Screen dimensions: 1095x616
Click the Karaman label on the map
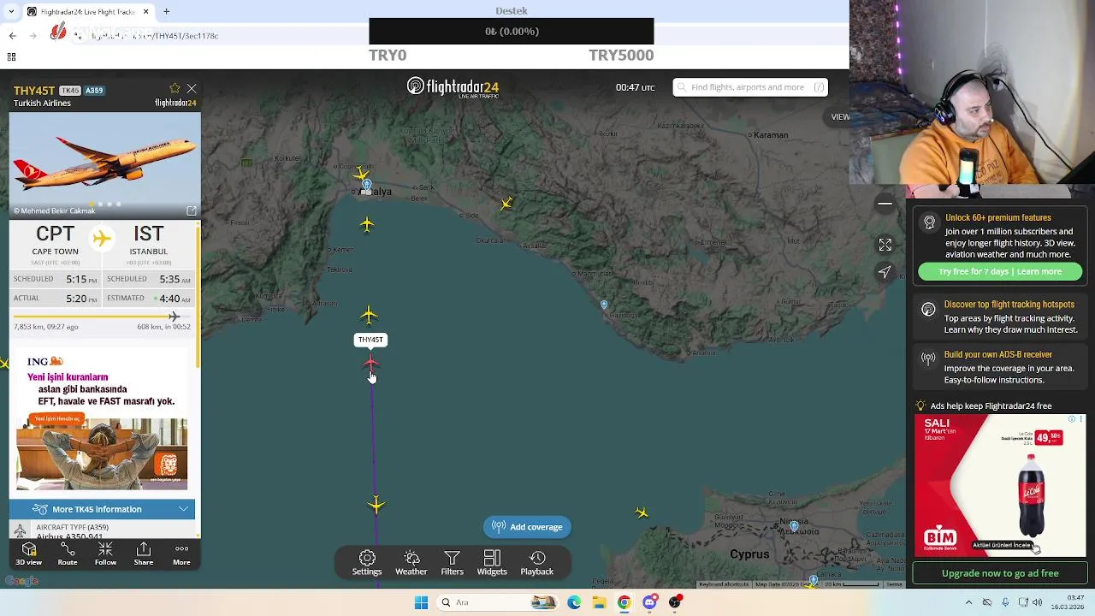coord(771,135)
